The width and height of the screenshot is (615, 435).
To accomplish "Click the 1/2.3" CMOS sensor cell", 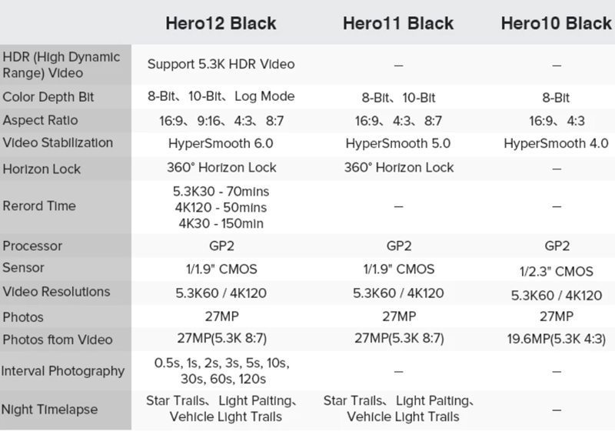I will [x=556, y=270].
